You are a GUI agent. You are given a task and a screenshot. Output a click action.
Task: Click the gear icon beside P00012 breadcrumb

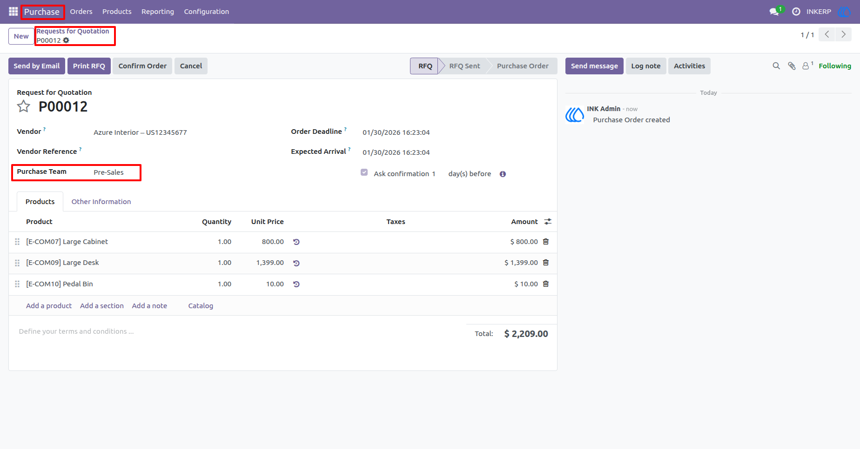[66, 40]
